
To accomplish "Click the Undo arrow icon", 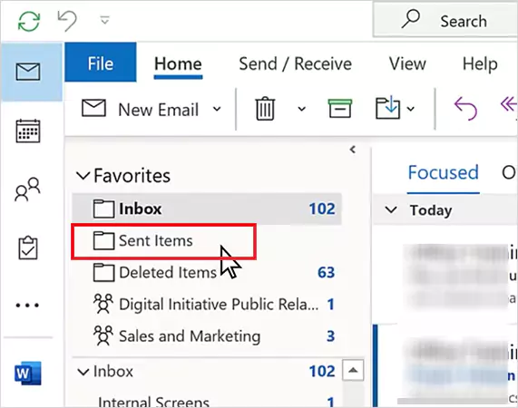I will pyautogui.click(x=67, y=21).
